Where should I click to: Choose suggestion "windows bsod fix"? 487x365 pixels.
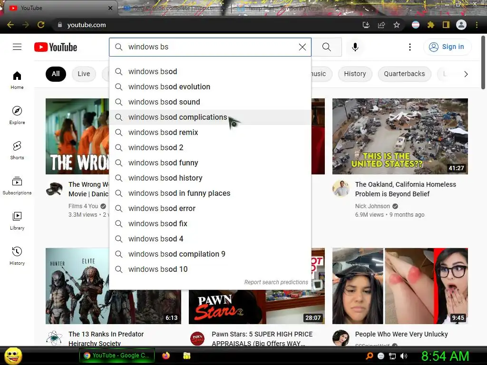tap(210, 223)
